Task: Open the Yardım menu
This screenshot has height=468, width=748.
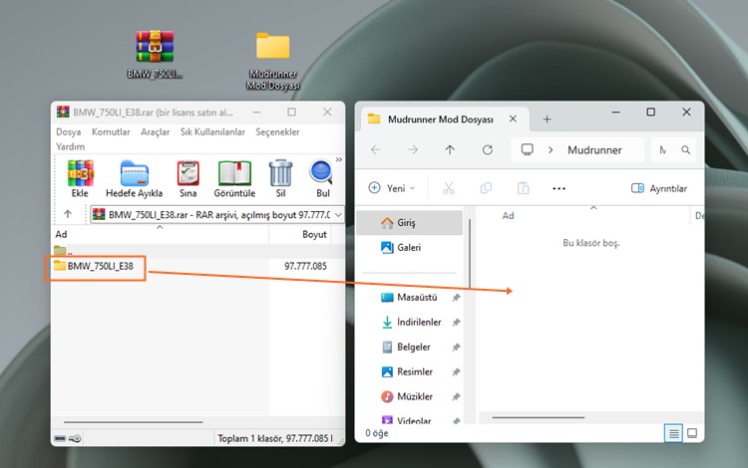Action: [70, 146]
